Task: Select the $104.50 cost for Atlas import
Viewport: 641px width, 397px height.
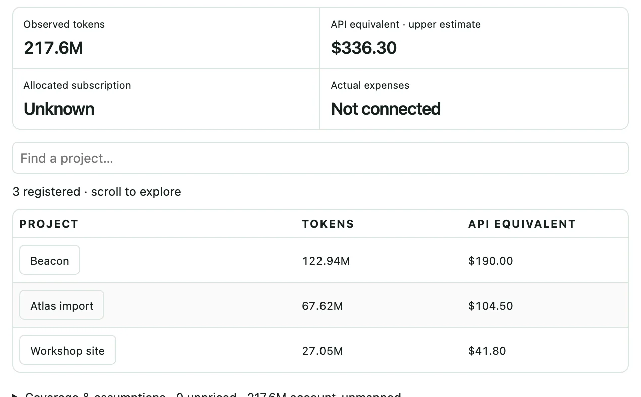Action: 491,306
